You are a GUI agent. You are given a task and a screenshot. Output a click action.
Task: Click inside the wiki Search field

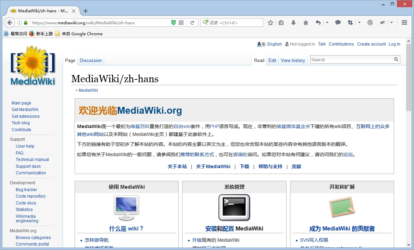pyautogui.click(x=351, y=60)
